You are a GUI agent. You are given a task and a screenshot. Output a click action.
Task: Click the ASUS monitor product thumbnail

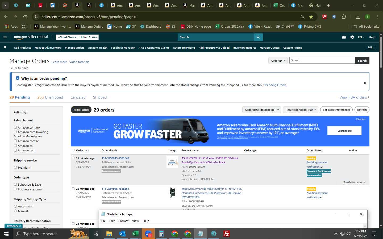click(172, 162)
